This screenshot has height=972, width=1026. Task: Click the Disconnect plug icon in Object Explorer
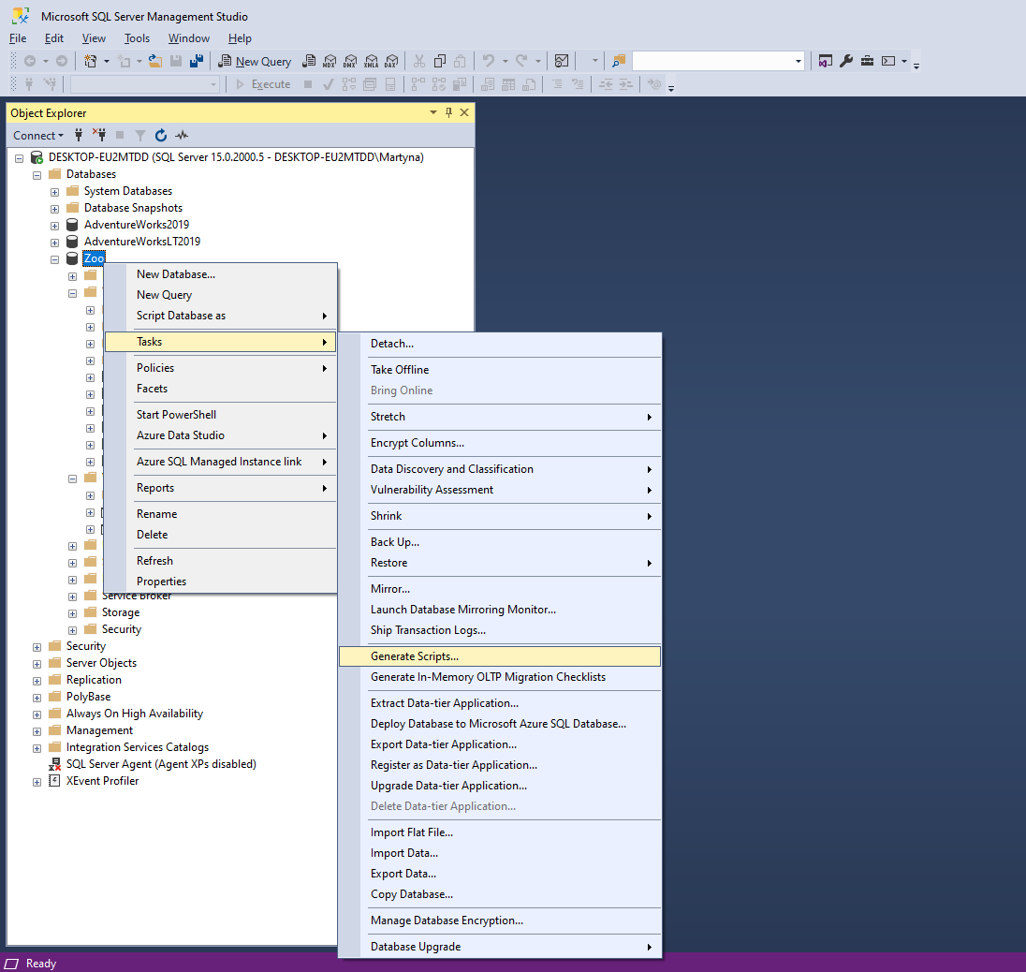click(x=99, y=136)
